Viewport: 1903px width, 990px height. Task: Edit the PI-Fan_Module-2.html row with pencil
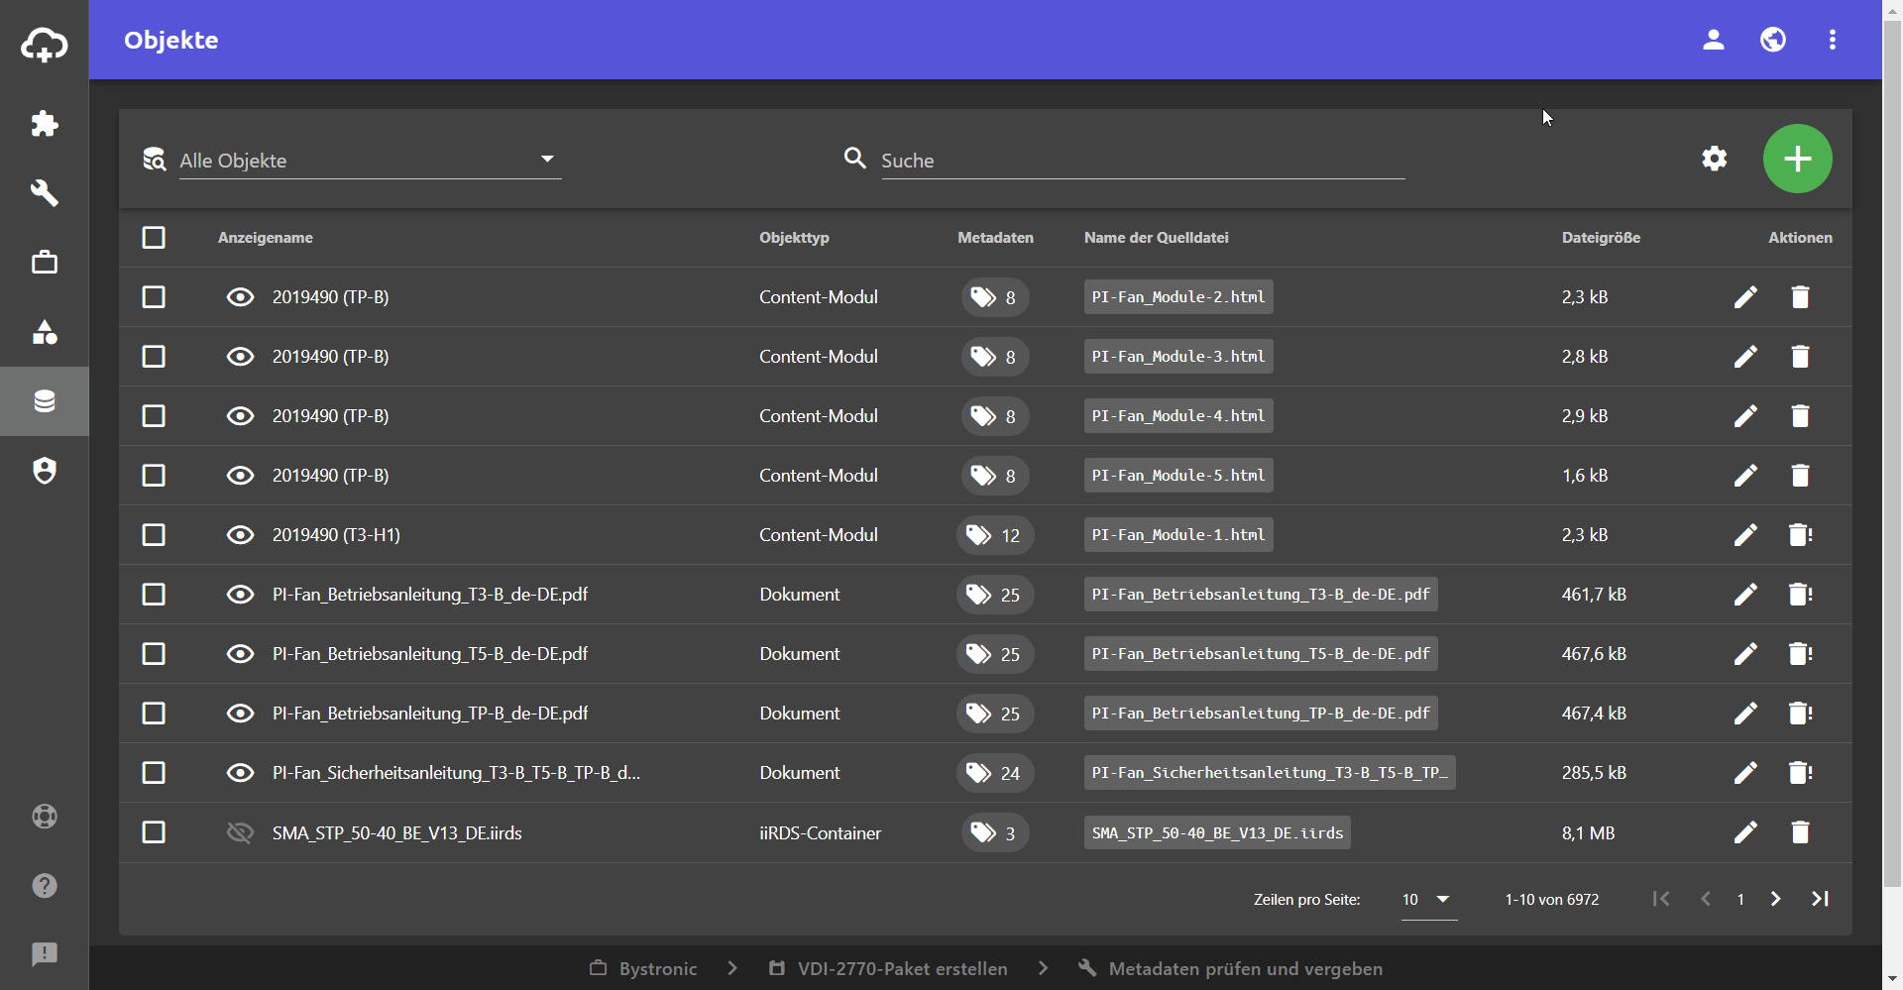click(1746, 297)
